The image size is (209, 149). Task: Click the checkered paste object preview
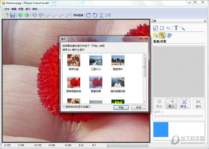click(x=179, y=72)
